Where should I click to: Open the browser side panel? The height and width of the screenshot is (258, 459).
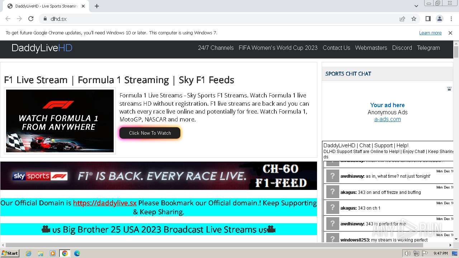tap(428, 19)
